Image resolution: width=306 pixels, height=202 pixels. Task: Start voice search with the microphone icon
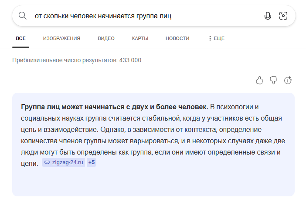coord(268,16)
